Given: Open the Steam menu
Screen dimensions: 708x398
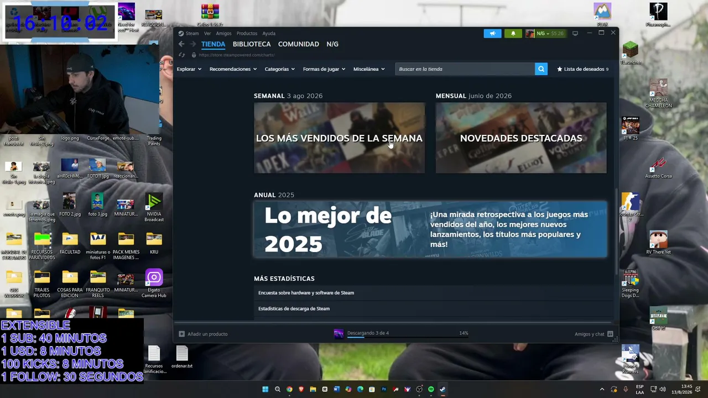Looking at the screenshot, I should point(192,33).
